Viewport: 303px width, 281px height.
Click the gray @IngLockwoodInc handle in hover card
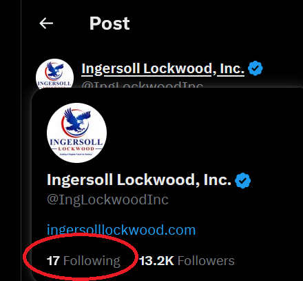(107, 200)
